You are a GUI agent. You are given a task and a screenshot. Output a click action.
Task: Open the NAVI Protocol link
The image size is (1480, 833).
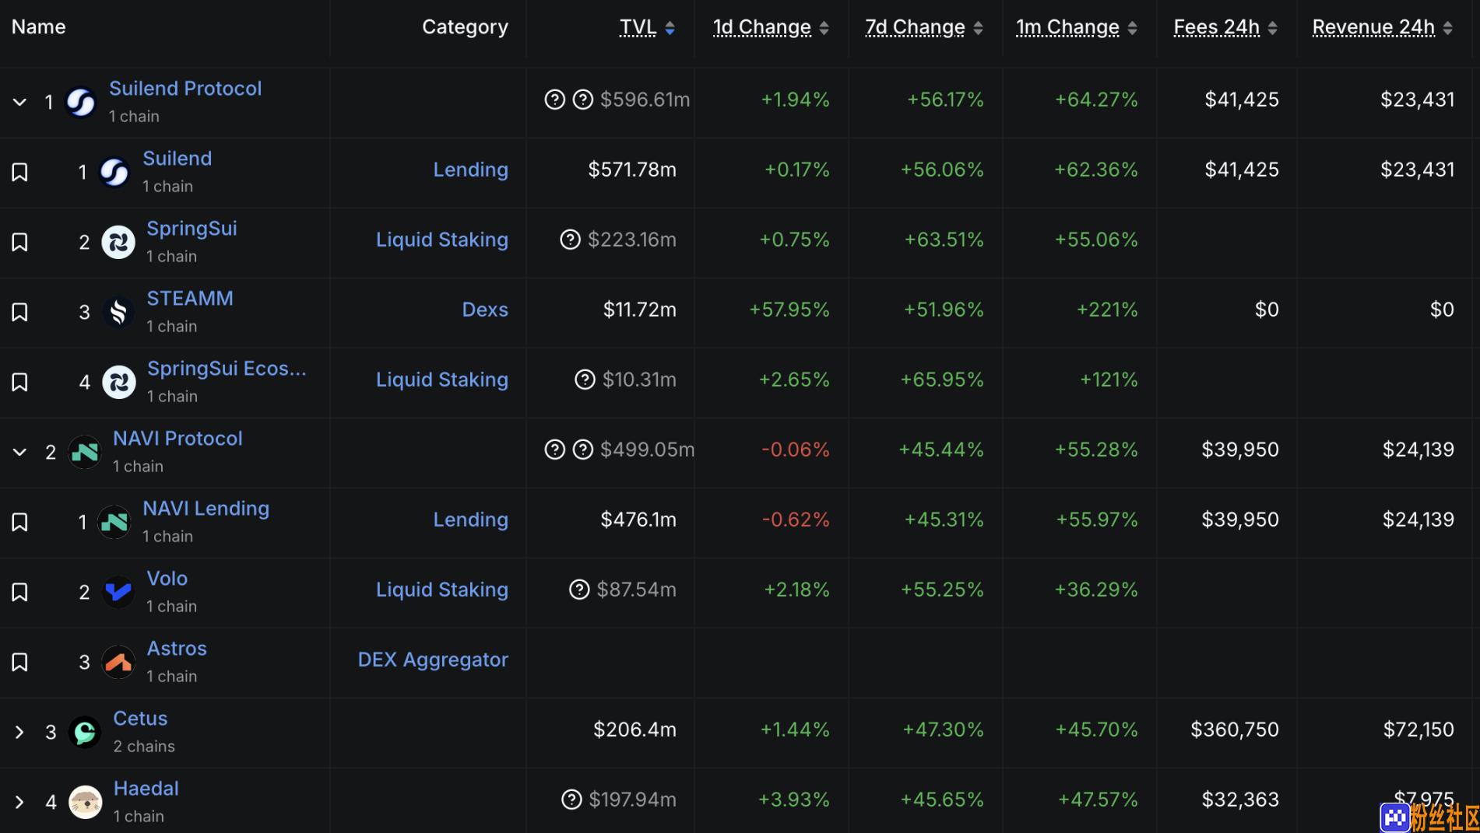coord(178,439)
